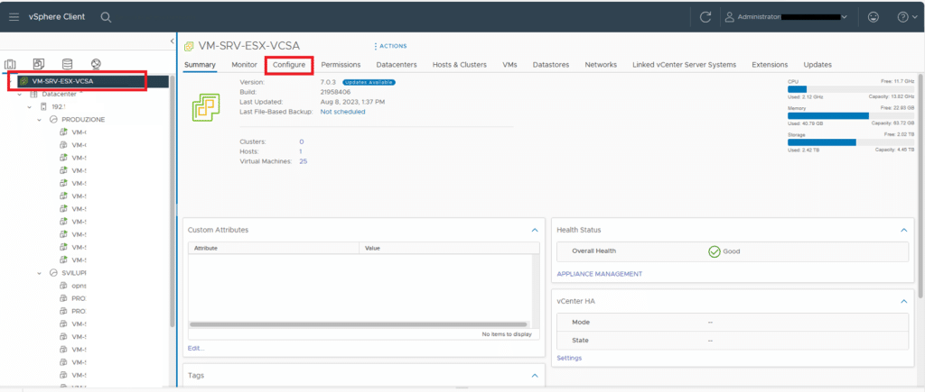Collapse the SVILUPPO resource pool
This screenshot has height=392, width=925.
(40, 273)
